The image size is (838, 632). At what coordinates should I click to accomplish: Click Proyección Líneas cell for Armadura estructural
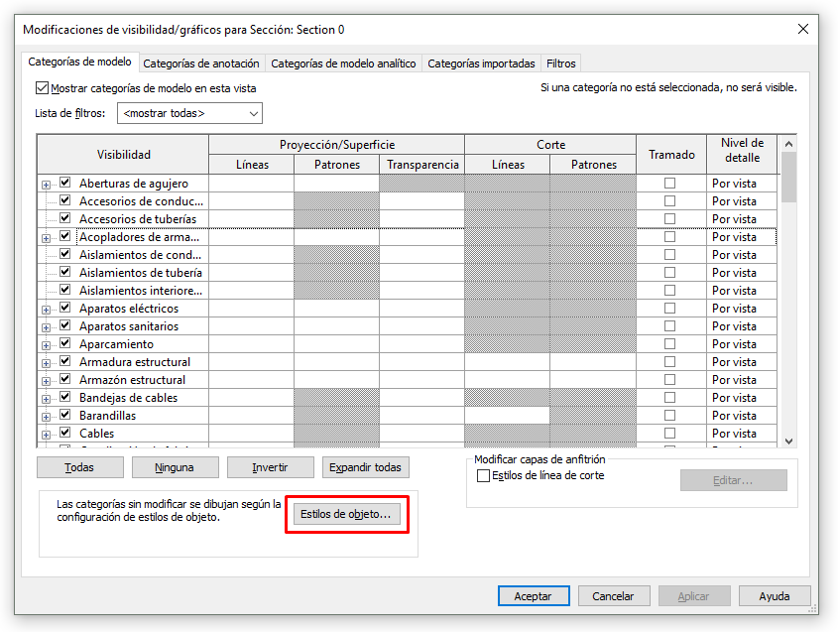tap(251, 361)
